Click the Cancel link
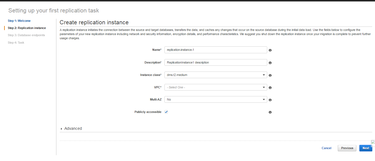Image resolution: width=375 pixels, height=161 pixels. pos(326,148)
